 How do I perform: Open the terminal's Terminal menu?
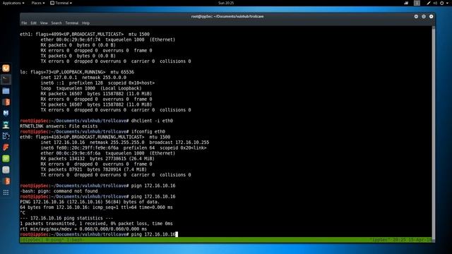point(72,23)
